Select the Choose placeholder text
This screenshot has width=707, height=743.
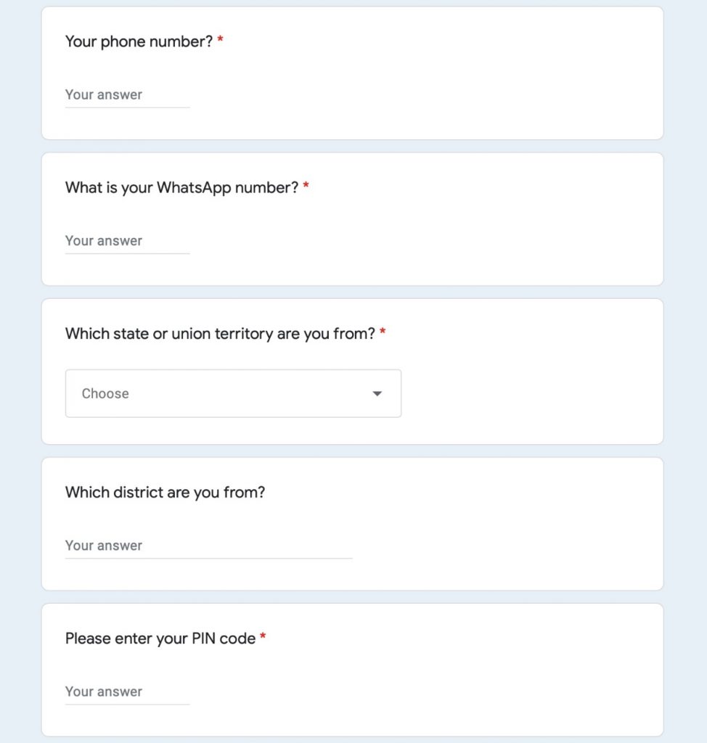(105, 393)
